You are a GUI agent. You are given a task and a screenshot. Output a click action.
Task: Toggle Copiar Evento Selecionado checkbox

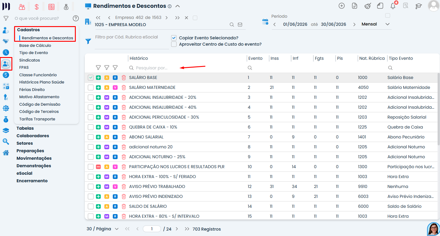174,38
